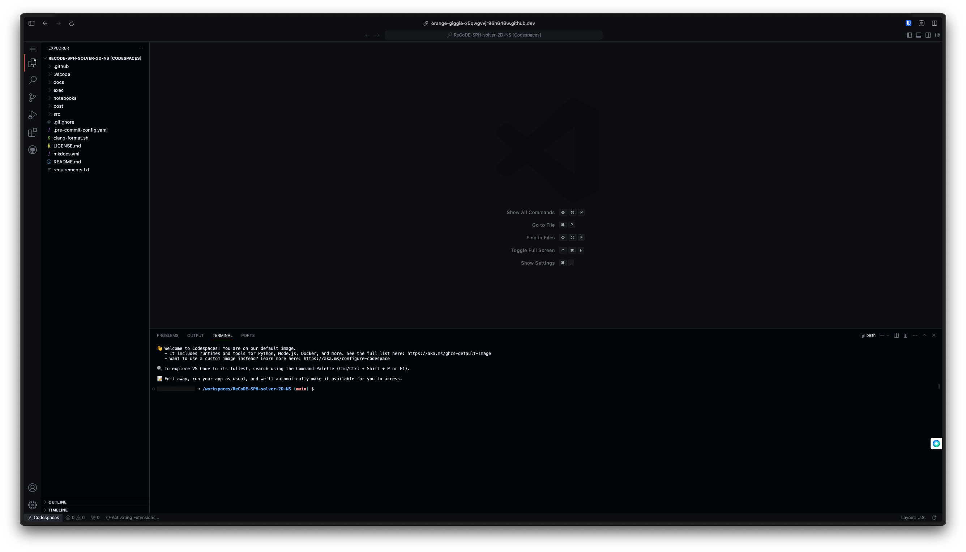Kill terminal with the trash icon

coord(905,335)
